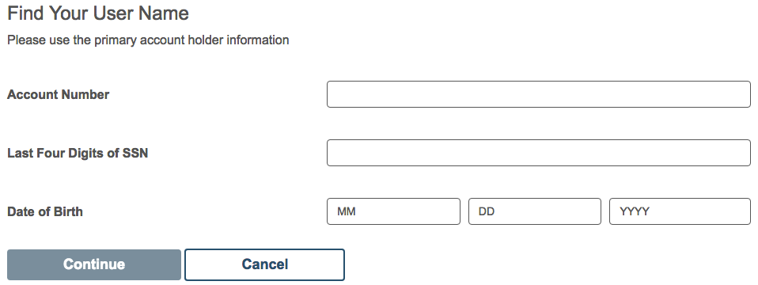The height and width of the screenshot is (285, 758).
Task: Click the Last Four Digits of SSN label
Action: pyautogui.click(x=78, y=153)
